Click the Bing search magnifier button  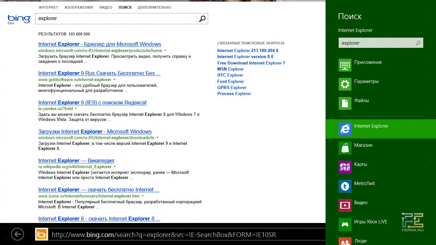tap(202, 19)
